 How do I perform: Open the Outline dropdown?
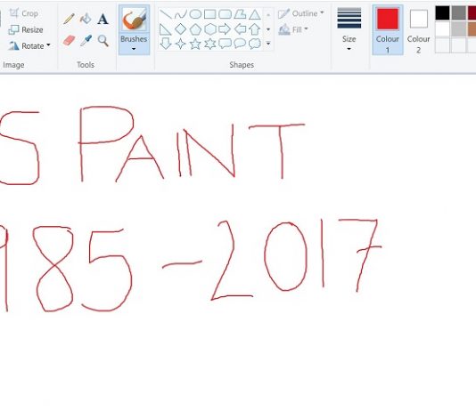tap(300, 13)
